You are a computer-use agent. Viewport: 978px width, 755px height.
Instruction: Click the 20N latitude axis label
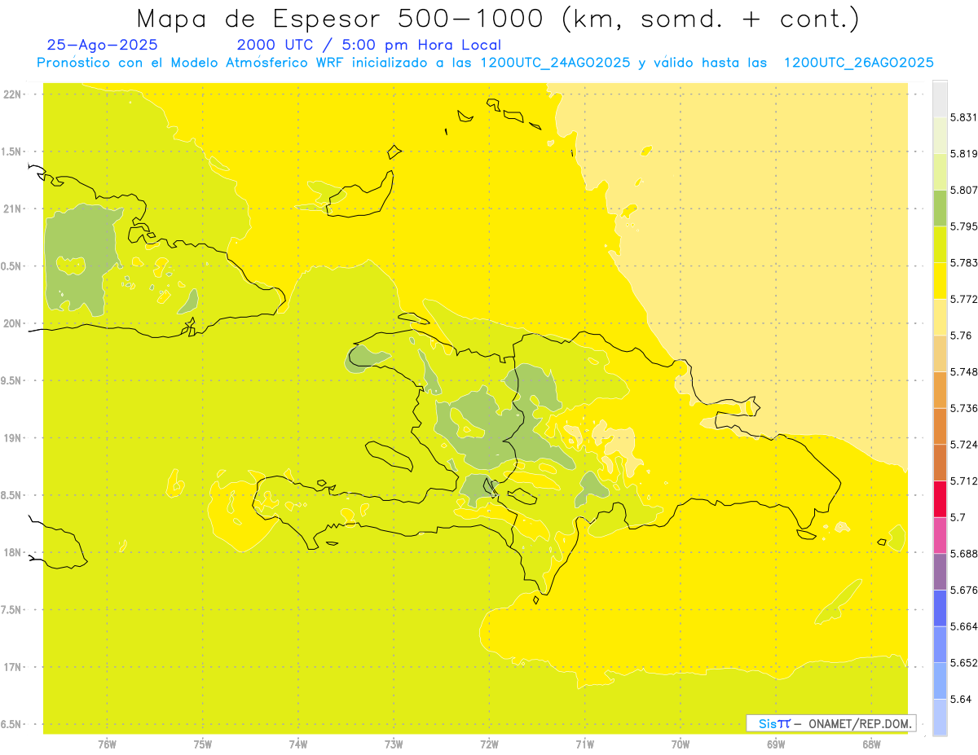click(11, 323)
